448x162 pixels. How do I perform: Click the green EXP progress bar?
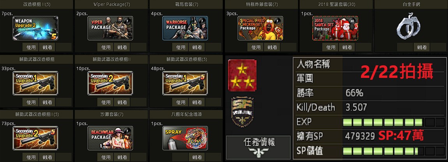tap(394, 122)
